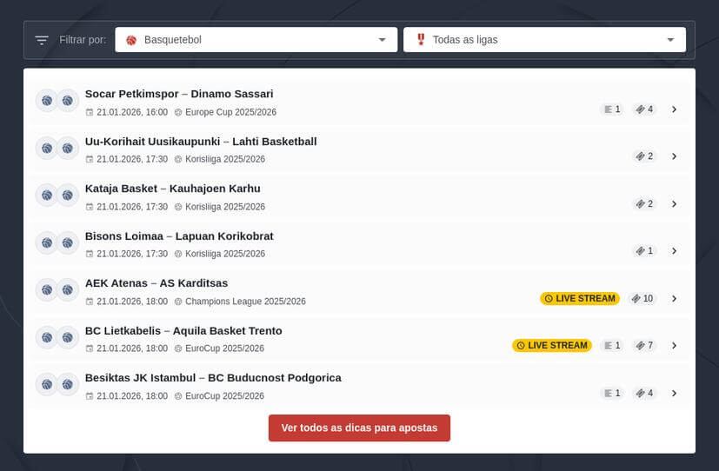Click the medal icon in the league selector
The width and height of the screenshot is (719, 471).
(x=421, y=40)
